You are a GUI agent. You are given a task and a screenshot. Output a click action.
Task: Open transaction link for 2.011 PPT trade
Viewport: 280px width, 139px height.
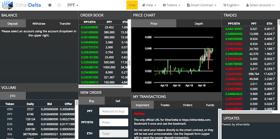273,84
